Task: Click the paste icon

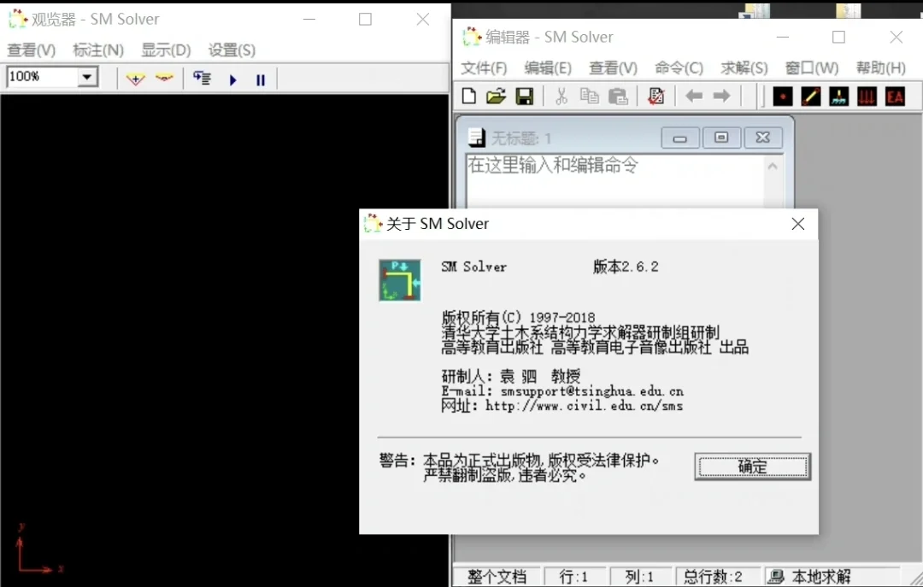Action: [617, 96]
